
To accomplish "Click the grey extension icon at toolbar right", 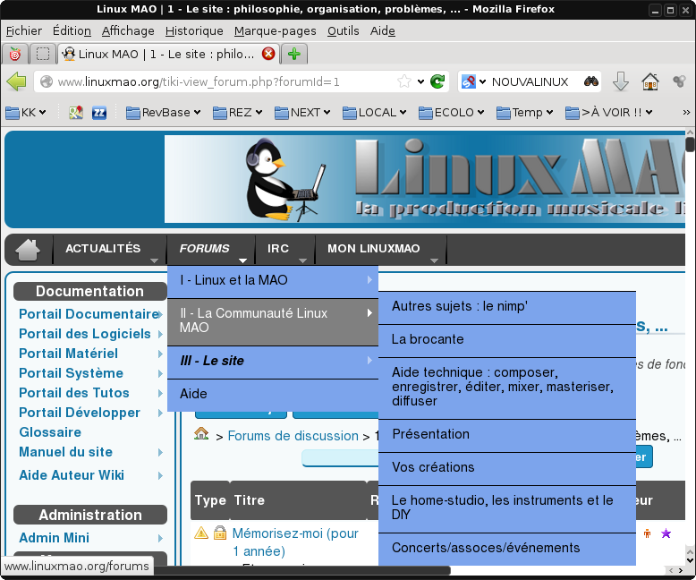I will click(679, 81).
